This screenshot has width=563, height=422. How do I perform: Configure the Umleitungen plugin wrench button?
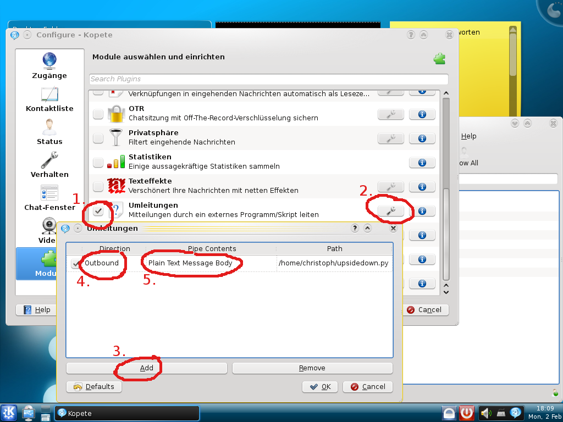[x=391, y=210]
